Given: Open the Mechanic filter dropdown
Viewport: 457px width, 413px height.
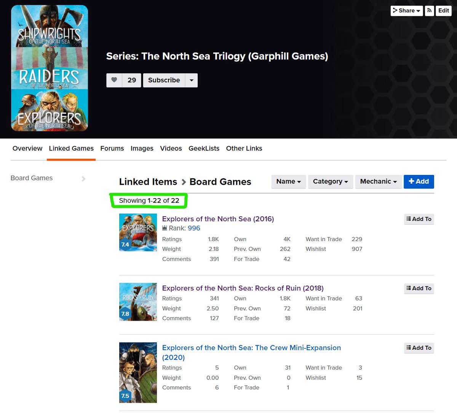Looking at the screenshot, I should pos(378,182).
